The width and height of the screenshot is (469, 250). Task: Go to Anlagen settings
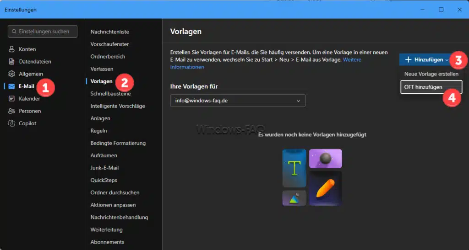100,118
